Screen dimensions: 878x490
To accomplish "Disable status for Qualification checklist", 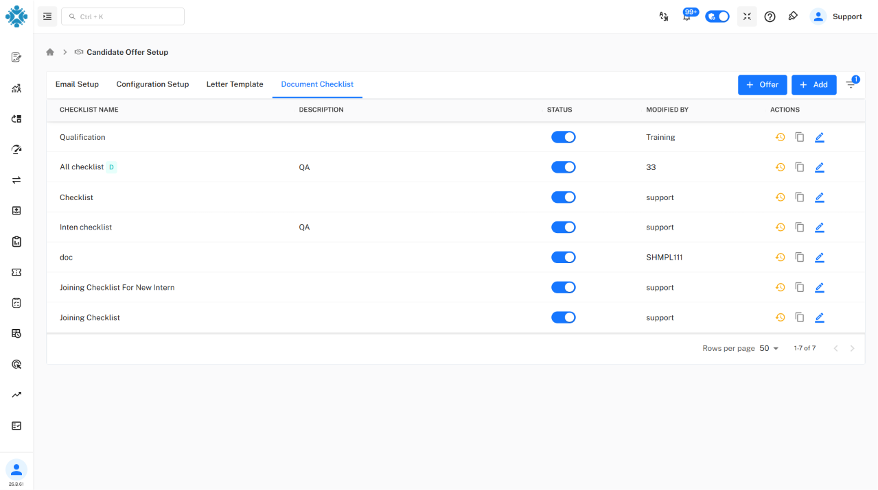I will coord(564,137).
